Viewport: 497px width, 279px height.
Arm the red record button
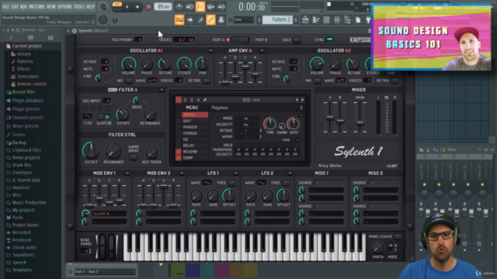(x=148, y=7)
